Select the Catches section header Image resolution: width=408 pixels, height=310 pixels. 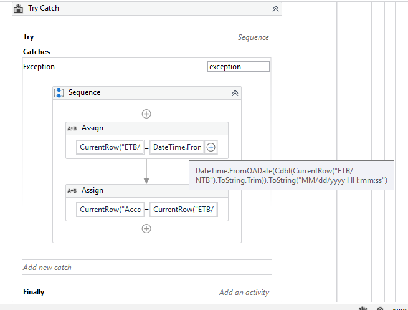pos(37,52)
